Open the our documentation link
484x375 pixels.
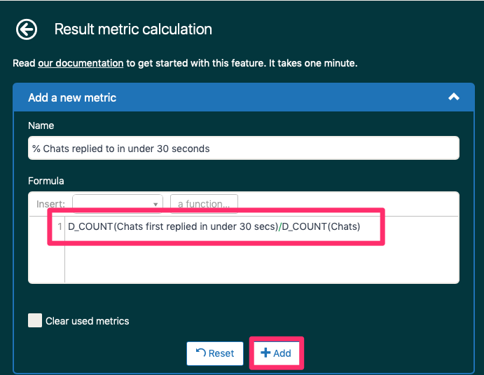[x=81, y=63]
